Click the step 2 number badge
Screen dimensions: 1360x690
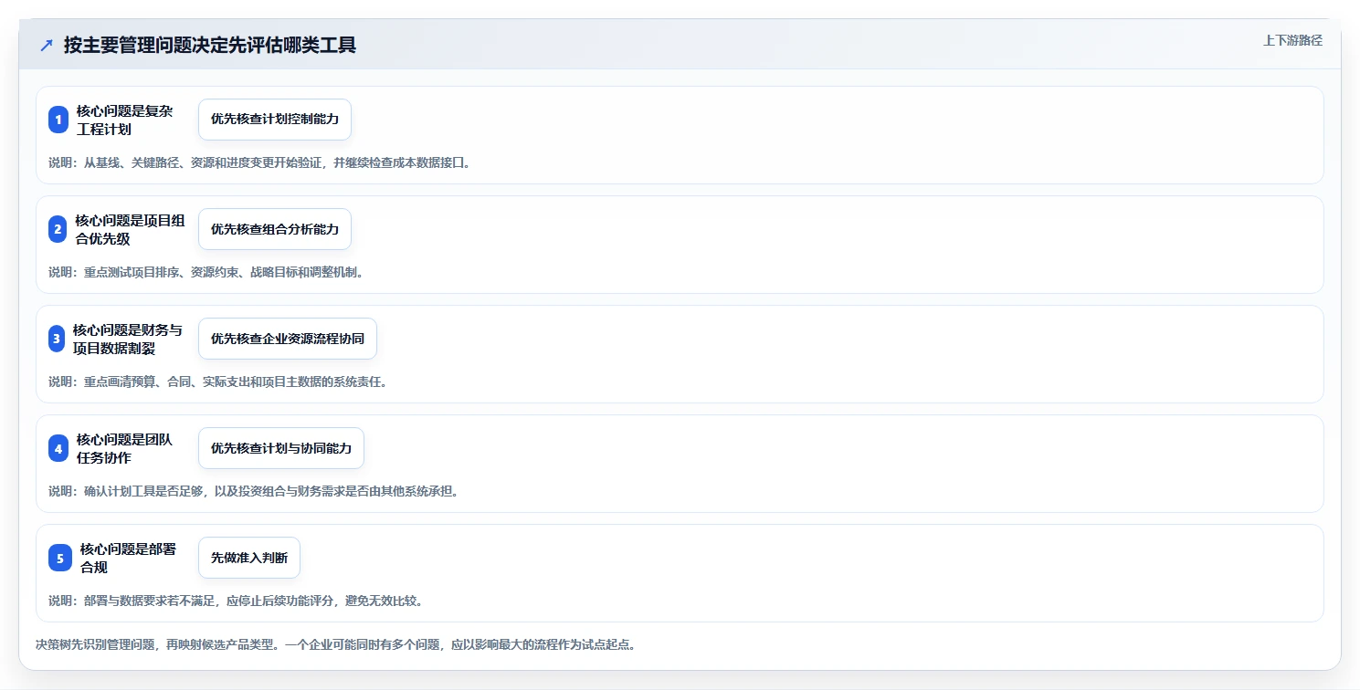tap(58, 229)
